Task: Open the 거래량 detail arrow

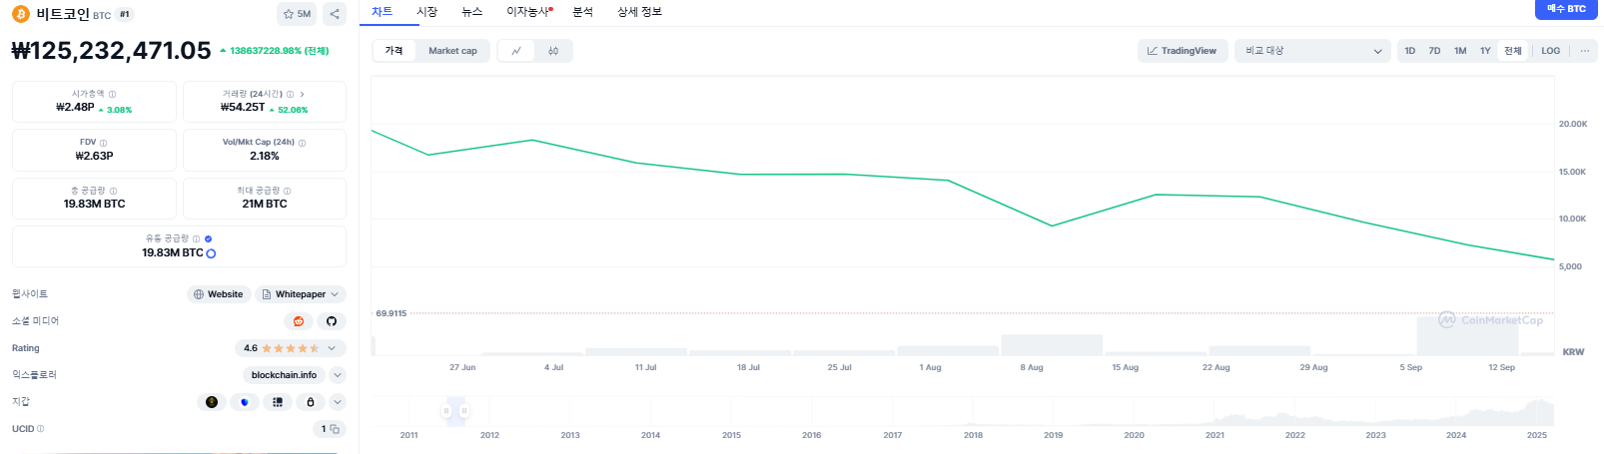Action: [302, 94]
